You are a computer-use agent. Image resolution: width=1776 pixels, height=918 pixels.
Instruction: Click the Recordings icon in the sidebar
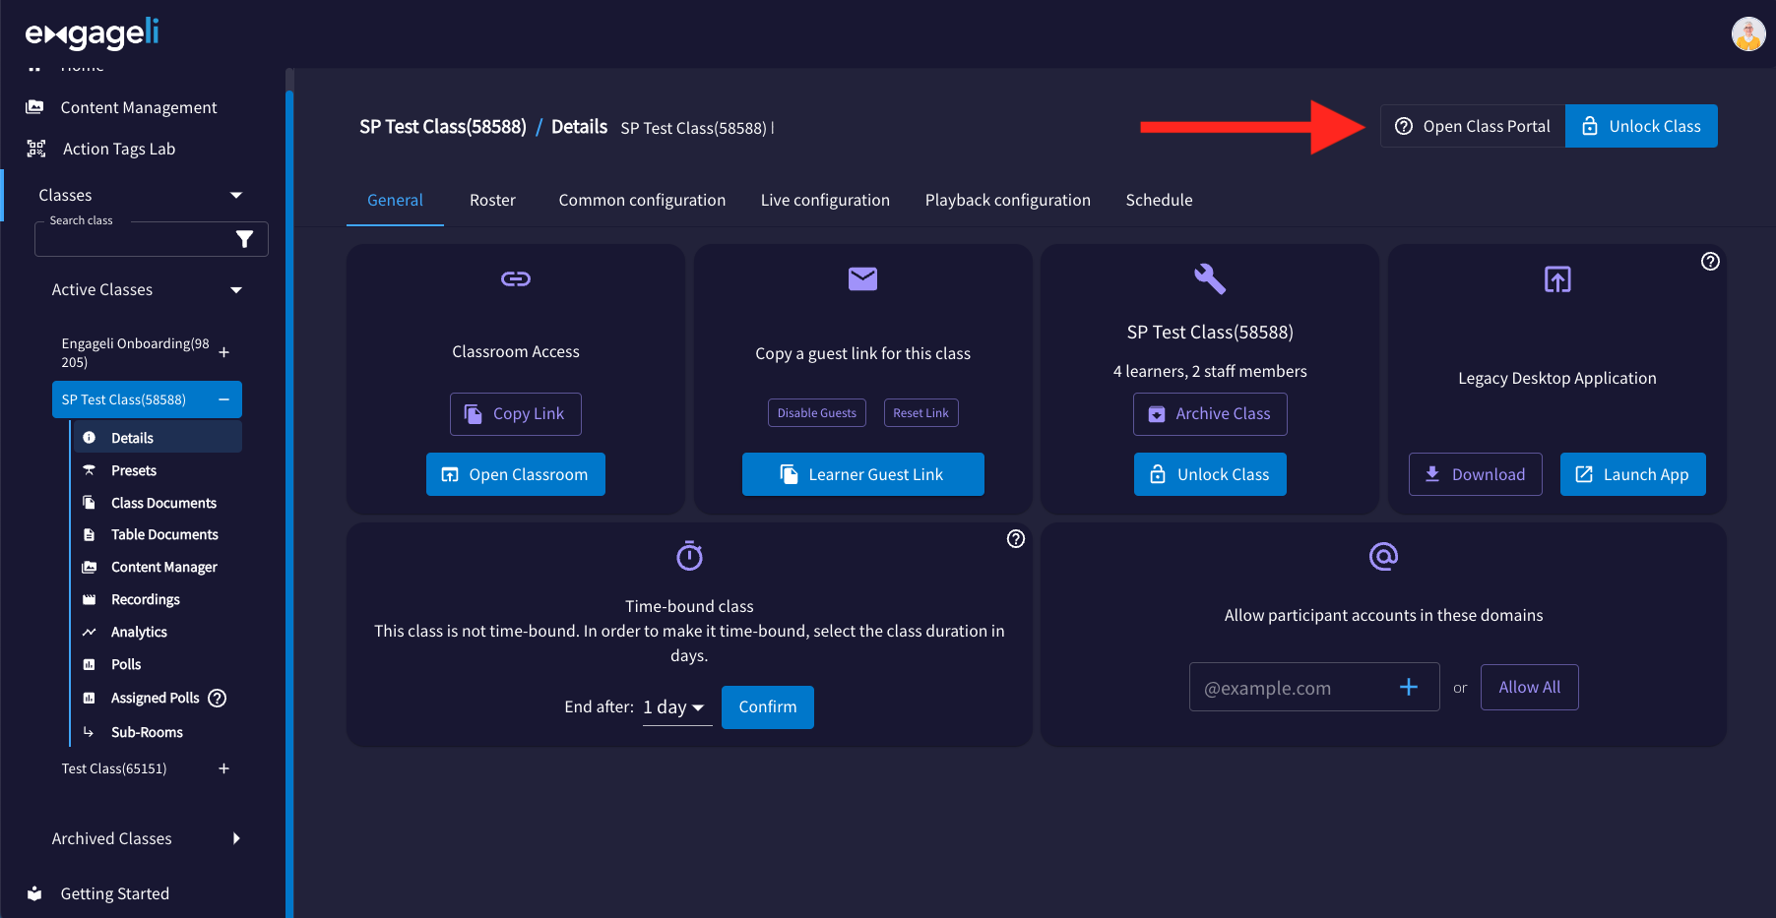point(90,599)
